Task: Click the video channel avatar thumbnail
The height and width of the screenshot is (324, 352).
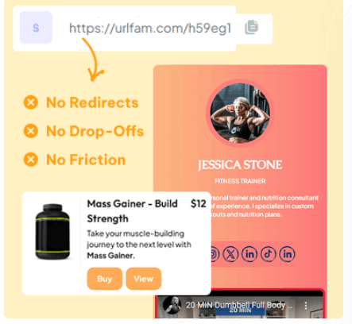Action: [x=172, y=305]
